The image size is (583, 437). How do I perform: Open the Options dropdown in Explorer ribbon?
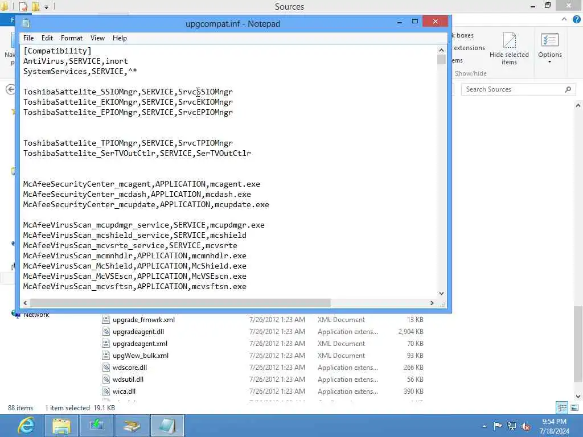(549, 49)
